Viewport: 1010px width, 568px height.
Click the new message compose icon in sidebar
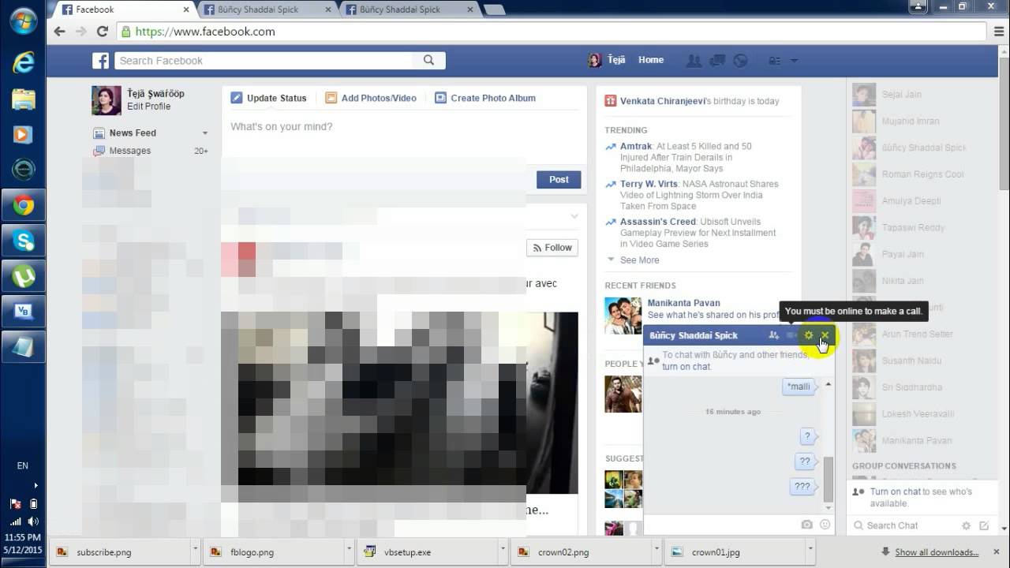coord(984,525)
